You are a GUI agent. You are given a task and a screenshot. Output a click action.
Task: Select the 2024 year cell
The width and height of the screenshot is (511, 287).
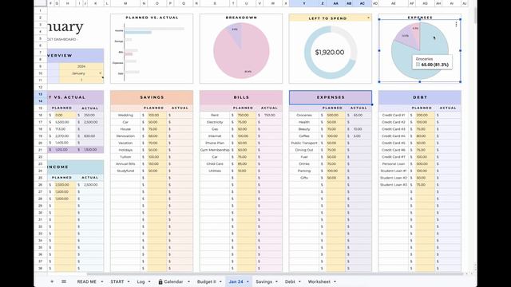81,66
